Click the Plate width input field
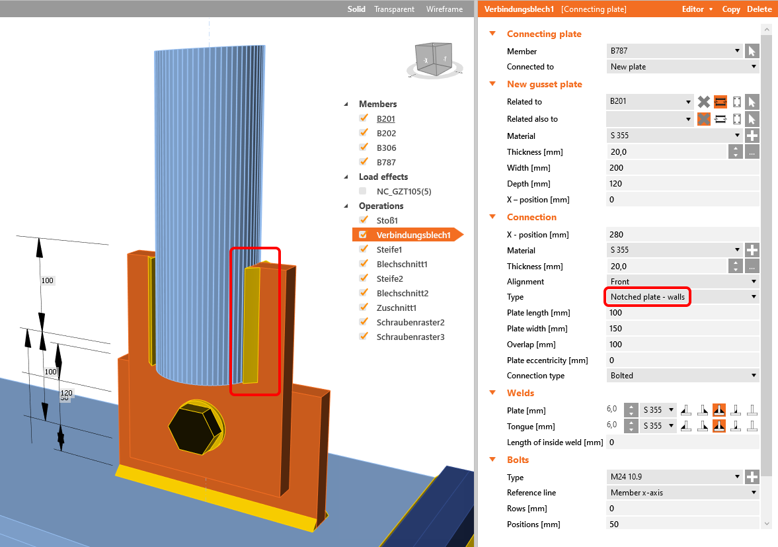778x547 pixels. [x=681, y=329]
